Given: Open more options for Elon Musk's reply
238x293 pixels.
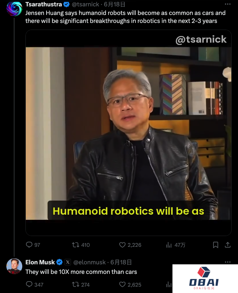Looking at the screenshot, I should point(227,262).
